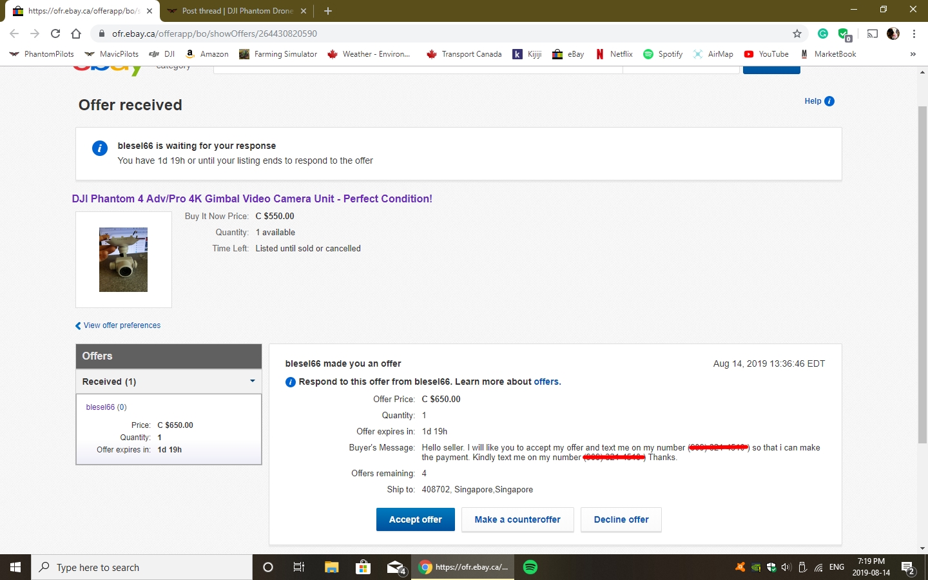
Task: Open the Amazon bookmark
Action: click(207, 54)
